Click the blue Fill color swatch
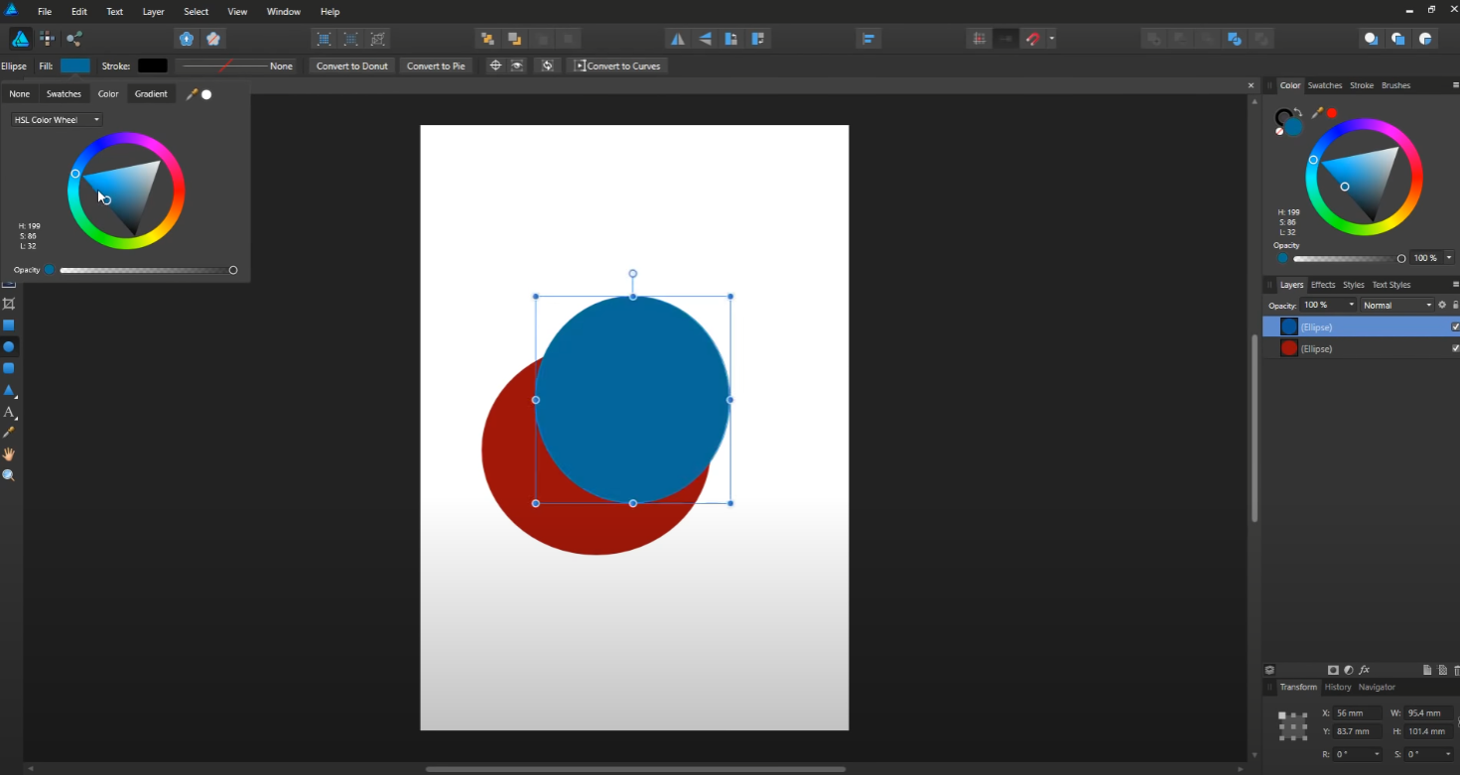 pos(74,65)
